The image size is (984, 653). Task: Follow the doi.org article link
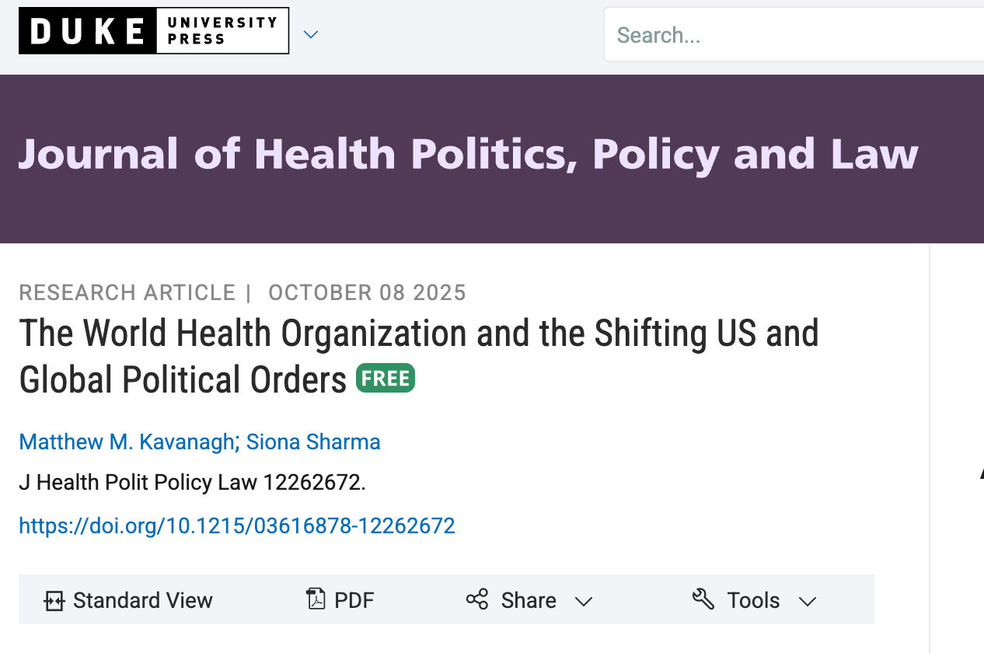tap(237, 526)
